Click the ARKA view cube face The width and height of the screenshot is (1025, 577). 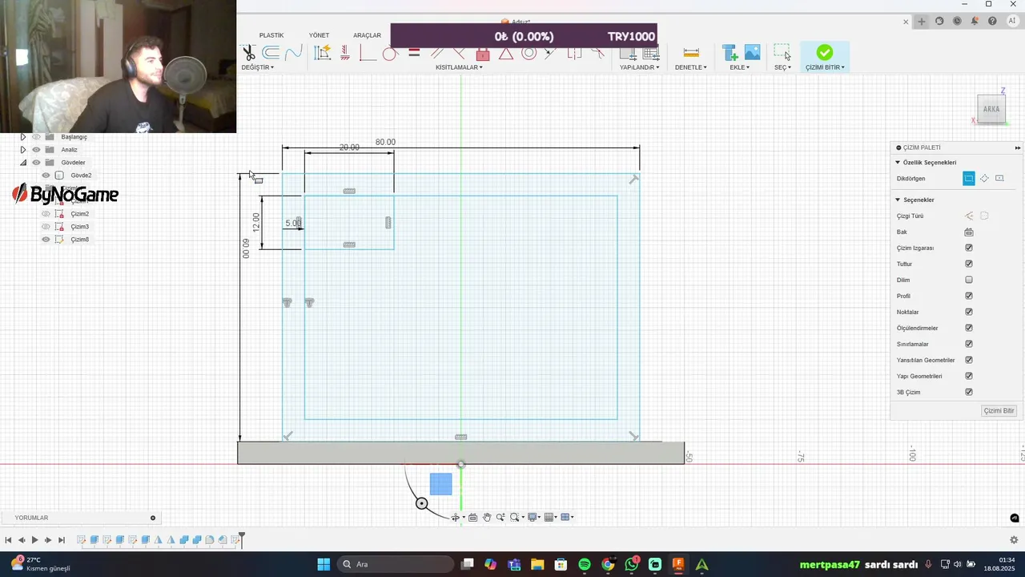991,110
